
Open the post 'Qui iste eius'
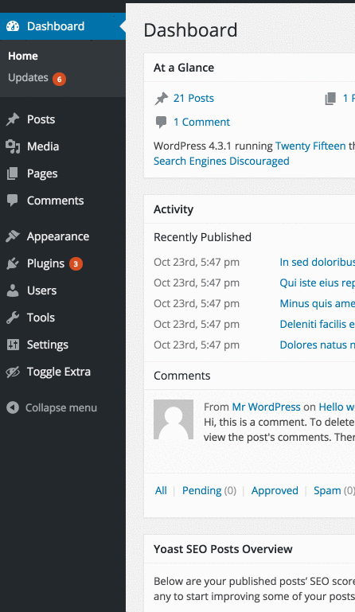click(x=317, y=283)
